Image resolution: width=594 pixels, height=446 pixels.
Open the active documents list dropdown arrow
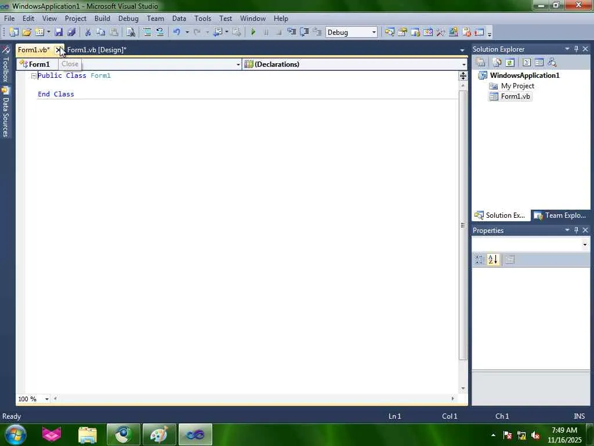462,50
